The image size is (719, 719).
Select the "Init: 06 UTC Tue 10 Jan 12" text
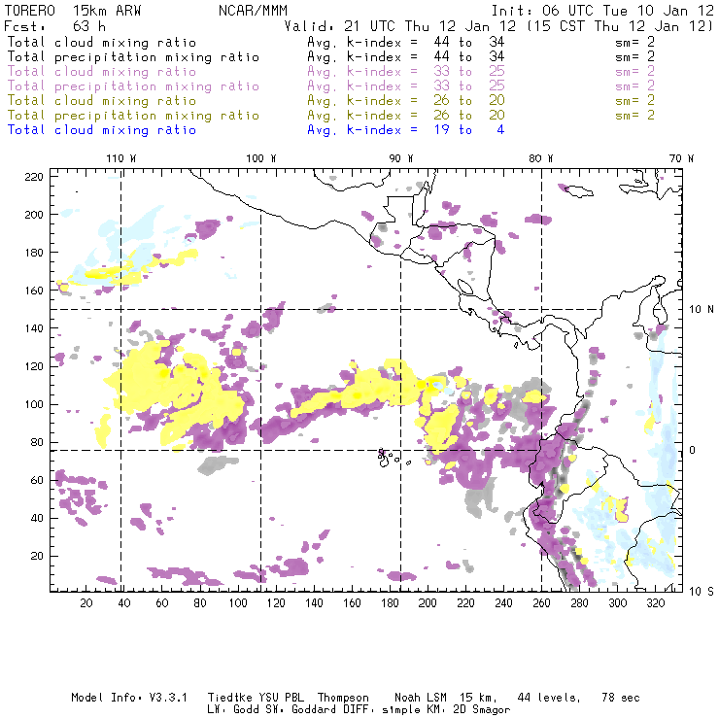click(602, 11)
